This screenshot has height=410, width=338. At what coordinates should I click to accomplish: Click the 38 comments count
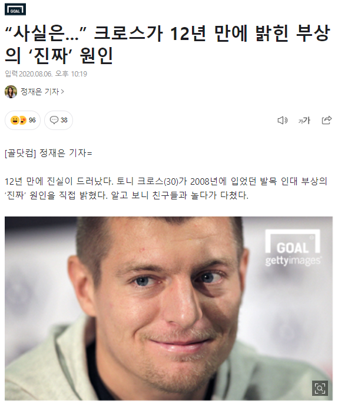tap(64, 120)
